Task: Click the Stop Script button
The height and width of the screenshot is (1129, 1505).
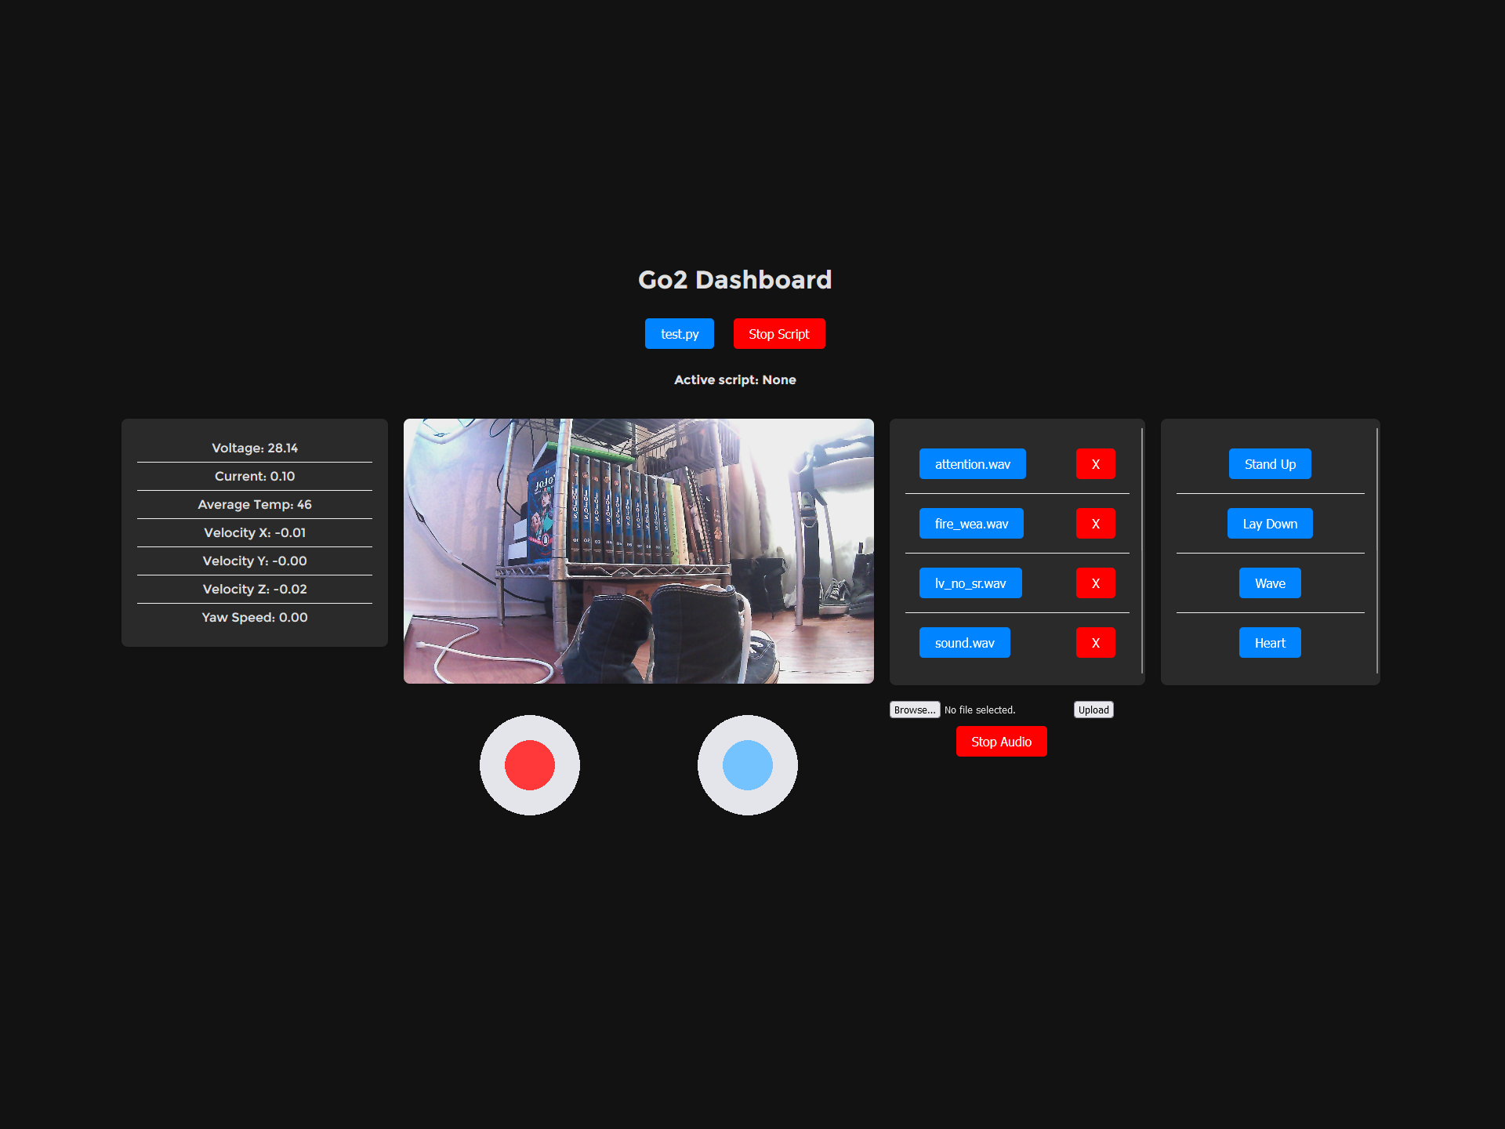Action: [x=778, y=334]
